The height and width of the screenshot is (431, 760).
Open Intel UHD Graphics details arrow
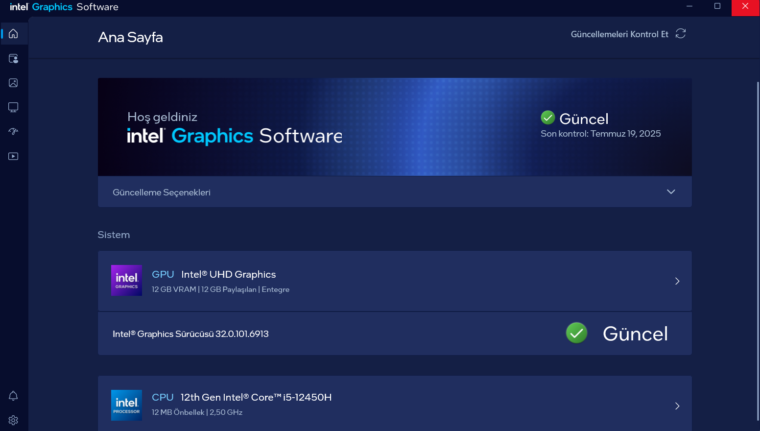(x=677, y=281)
